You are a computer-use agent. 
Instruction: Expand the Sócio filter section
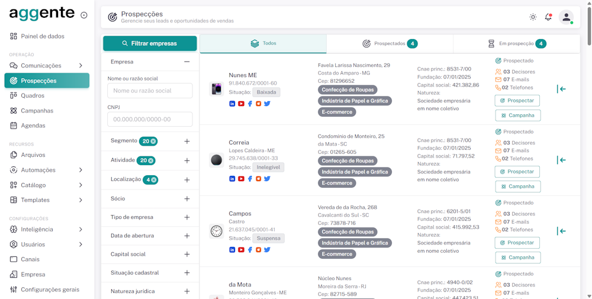(187, 198)
